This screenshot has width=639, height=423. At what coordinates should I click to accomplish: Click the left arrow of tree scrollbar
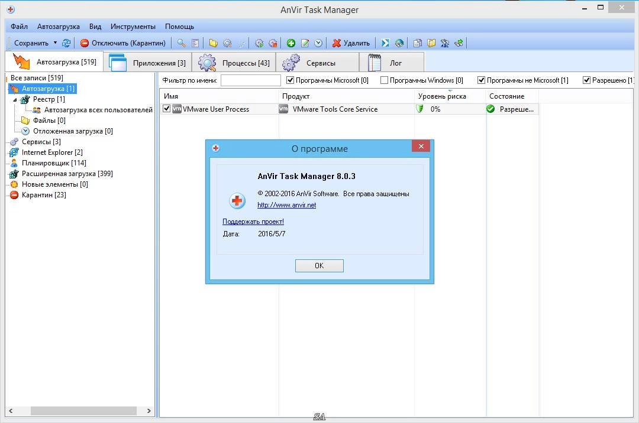(11, 411)
